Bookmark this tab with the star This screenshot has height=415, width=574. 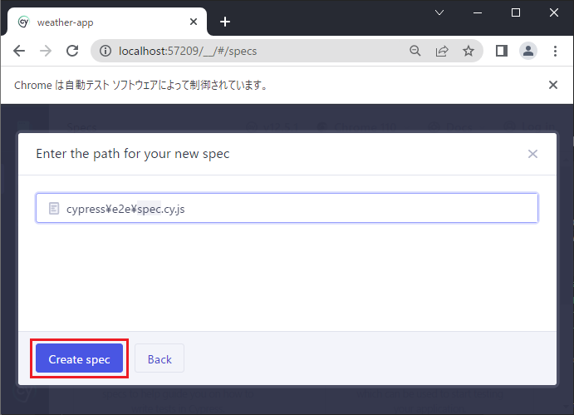[x=469, y=51]
